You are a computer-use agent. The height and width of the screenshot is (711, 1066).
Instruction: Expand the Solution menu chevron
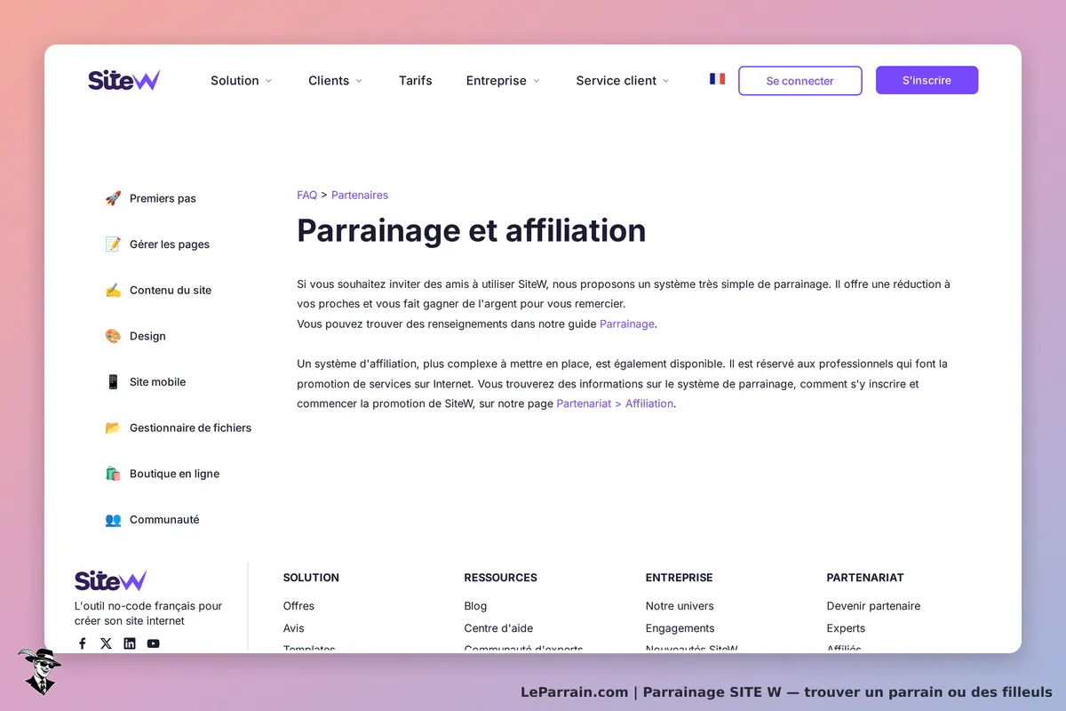(268, 81)
